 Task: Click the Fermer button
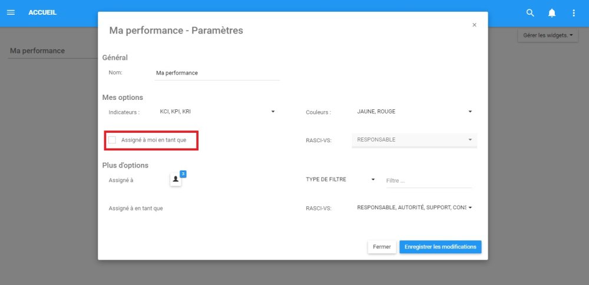point(382,247)
